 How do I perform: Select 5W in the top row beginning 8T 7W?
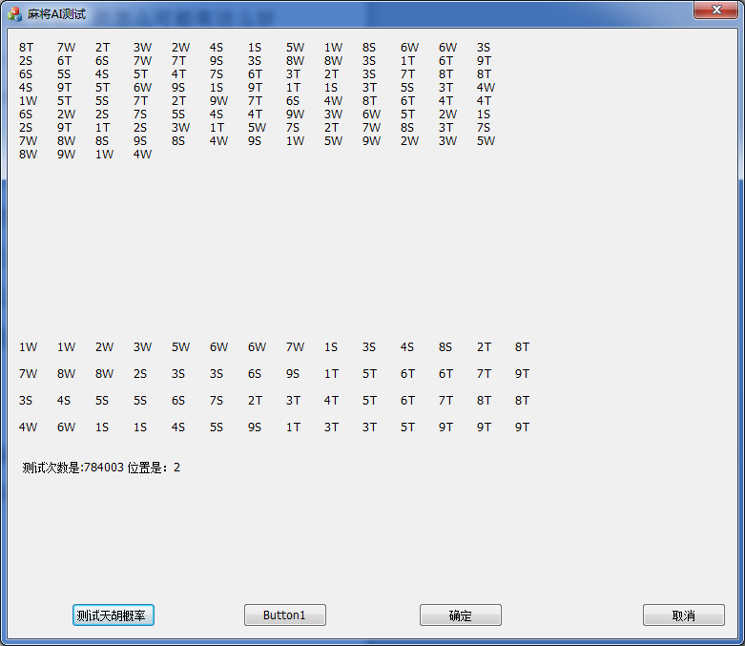click(295, 48)
